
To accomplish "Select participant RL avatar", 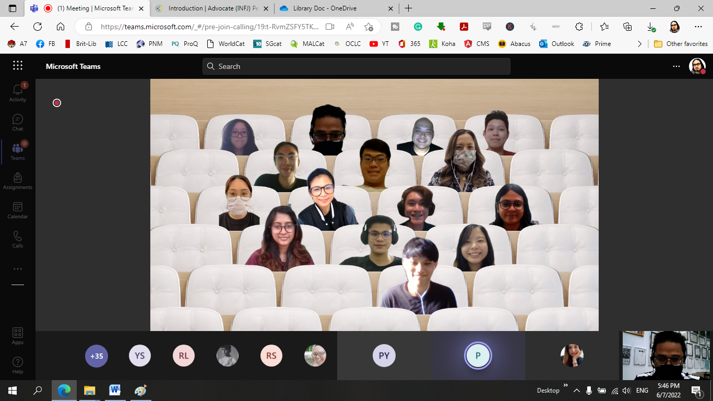I will (184, 356).
